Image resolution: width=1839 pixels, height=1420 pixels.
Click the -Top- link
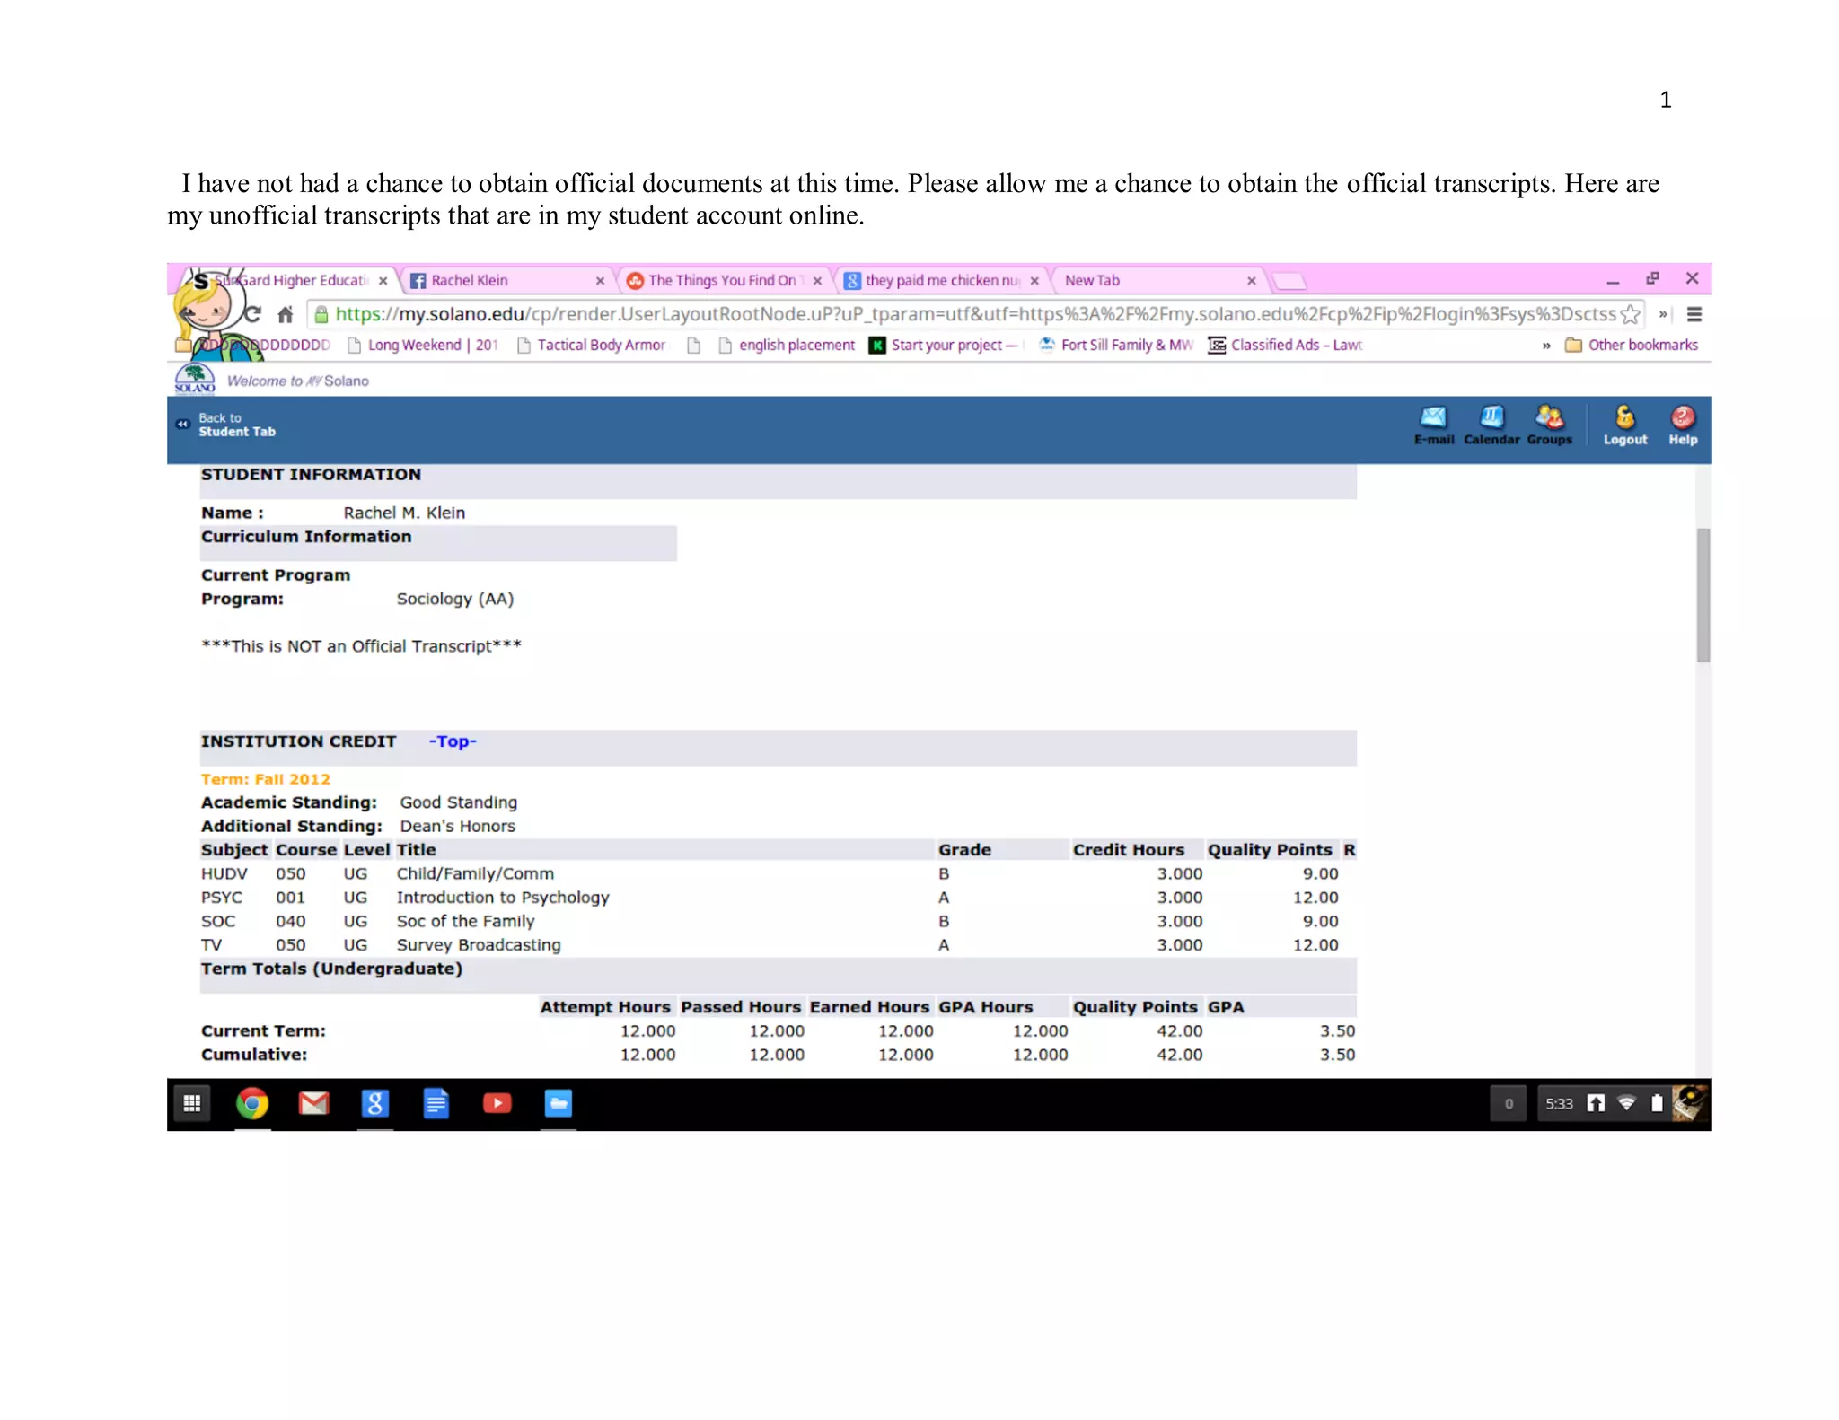click(x=452, y=741)
